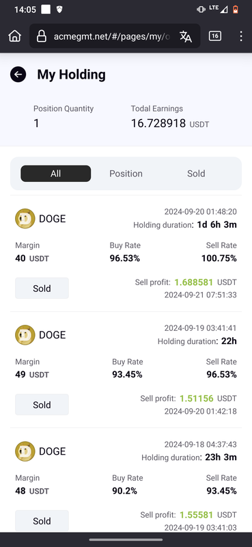Viewport: 252px width, 547px height.
Task: Switch to the Position tab
Action: click(x=126, y=174)
